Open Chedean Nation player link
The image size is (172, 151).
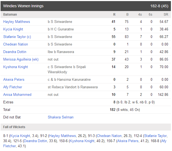pyautogui.click(x=16, y=44)
